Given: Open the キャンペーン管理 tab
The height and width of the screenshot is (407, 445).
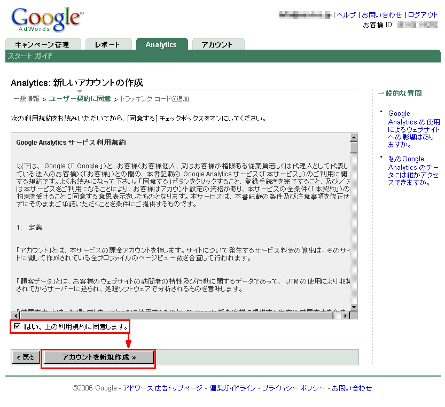Looking at the screenshot, I should (x=43, y=44).
